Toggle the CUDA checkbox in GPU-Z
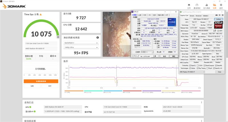Viewport: 228px width, 122px height. [x=198, y=65]
